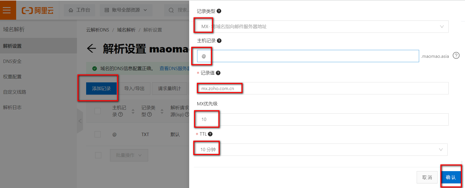Open the hamburger navigation menu
The width and height of the screenshot is (465, 188).
pyautogui.click(x=7, y=10)
